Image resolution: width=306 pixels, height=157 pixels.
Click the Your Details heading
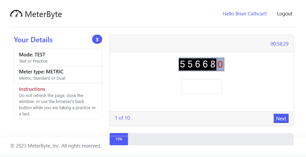33,40
